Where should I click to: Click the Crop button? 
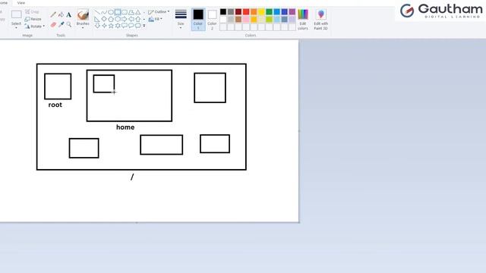pos(32,12)
